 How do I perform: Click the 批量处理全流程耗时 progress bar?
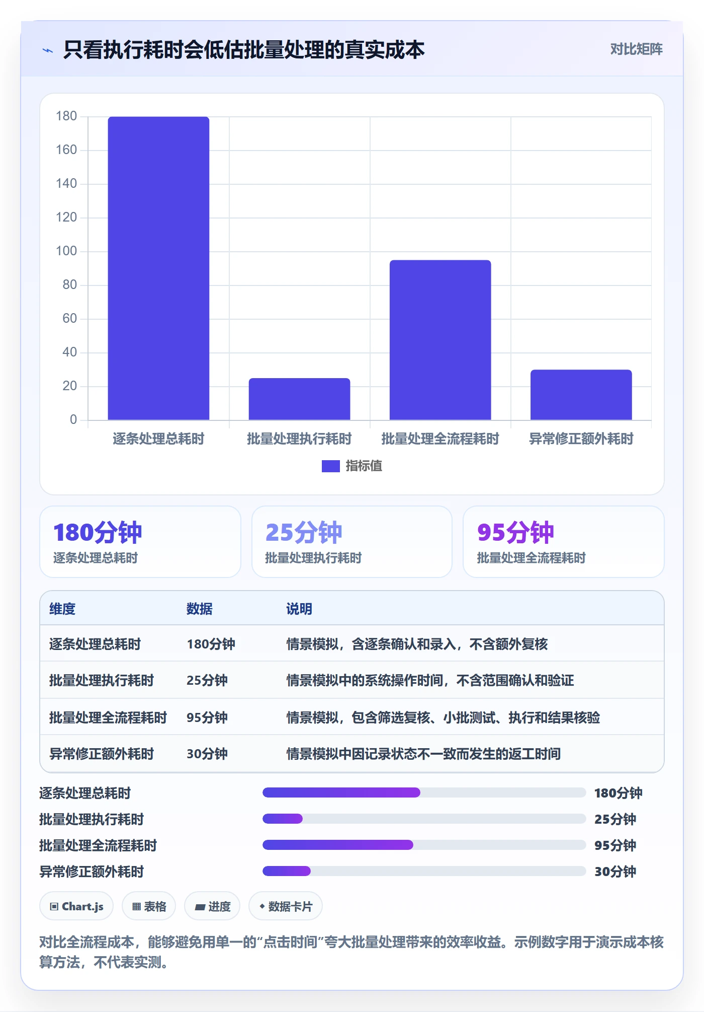[424, 845]
